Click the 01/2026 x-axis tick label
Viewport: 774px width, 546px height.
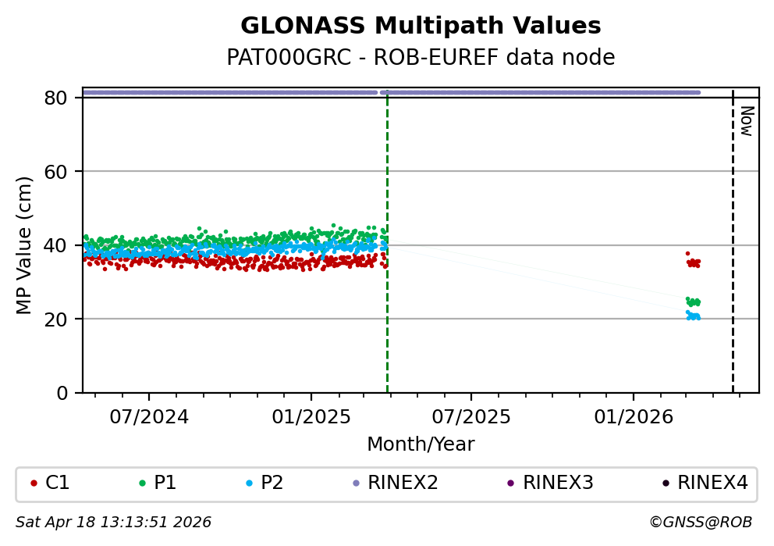pos(633,417)
